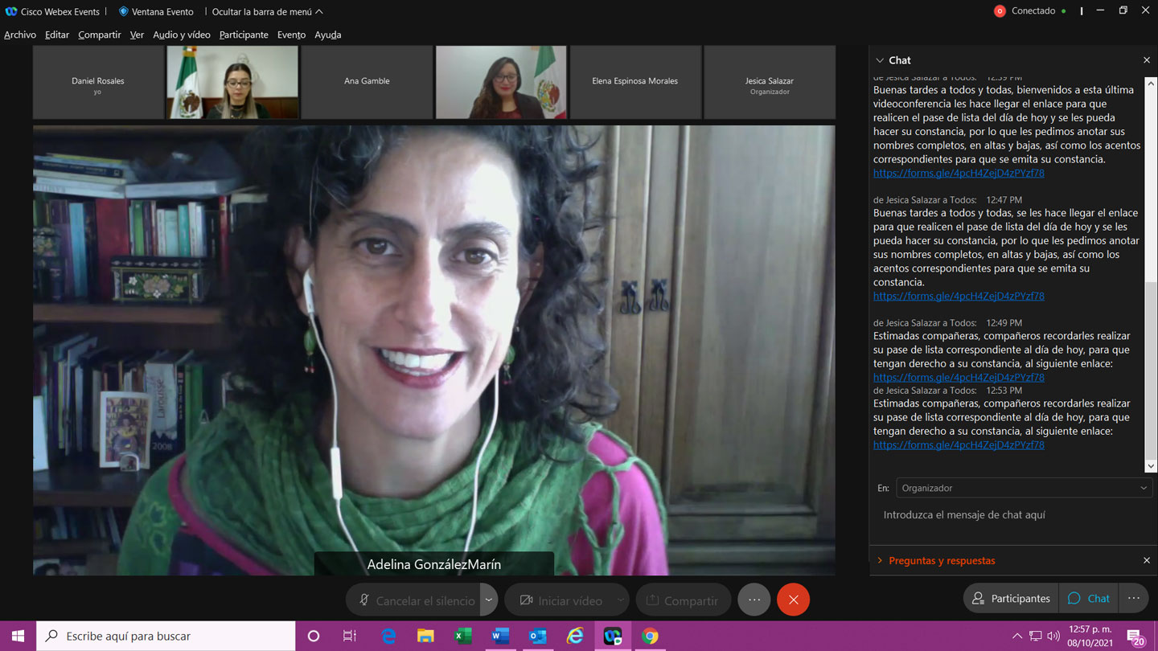Screen dimensions: 1158x651
Task: Click red leave event button
Action: [793, 600]
